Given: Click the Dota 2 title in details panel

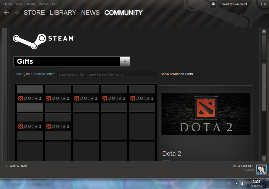Looking at the screenshot, I should coord(172,154).
